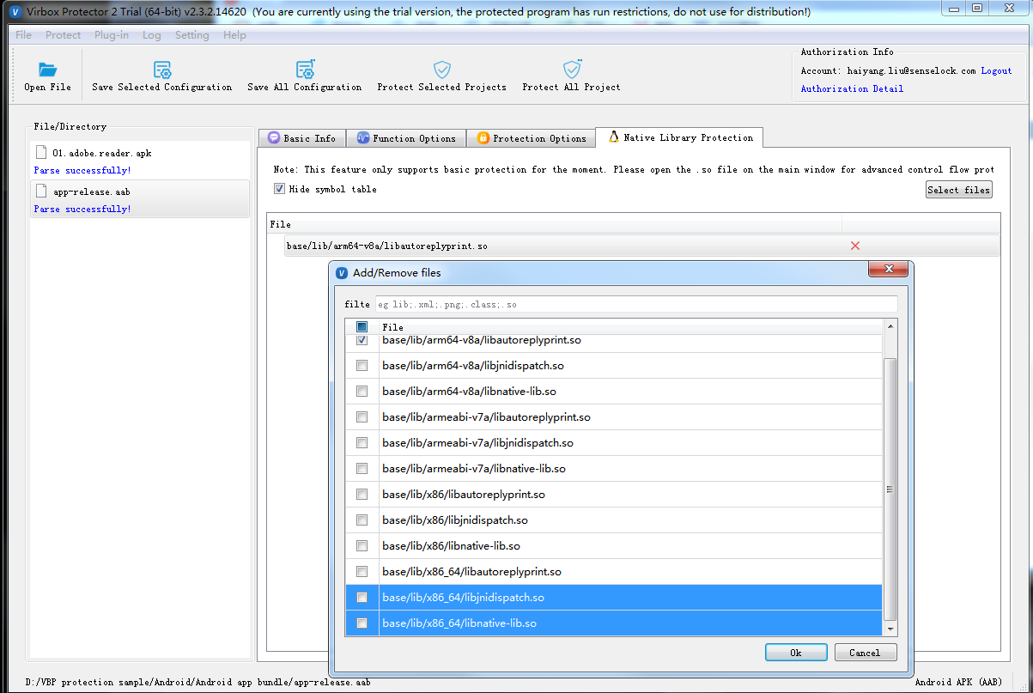Click row text base/lib/x86/libautoreplyprint.so

pyautogui.click(x=464, y=495)
